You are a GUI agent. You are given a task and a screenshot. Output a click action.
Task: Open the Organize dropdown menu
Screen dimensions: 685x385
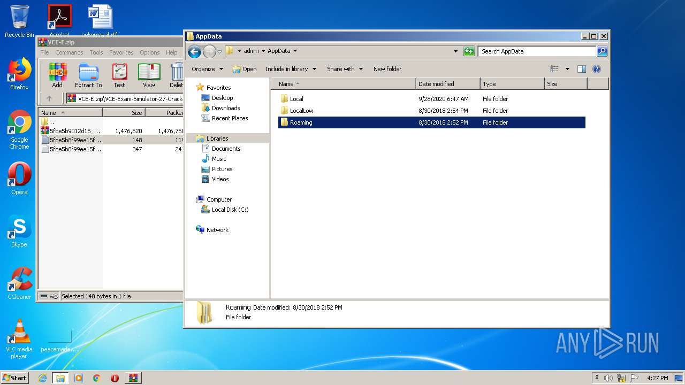coord(207,69)
